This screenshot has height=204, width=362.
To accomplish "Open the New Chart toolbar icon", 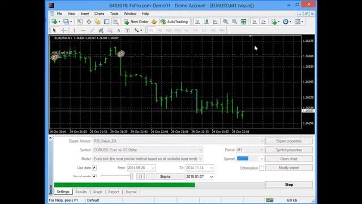I will [x=54, y=22].
